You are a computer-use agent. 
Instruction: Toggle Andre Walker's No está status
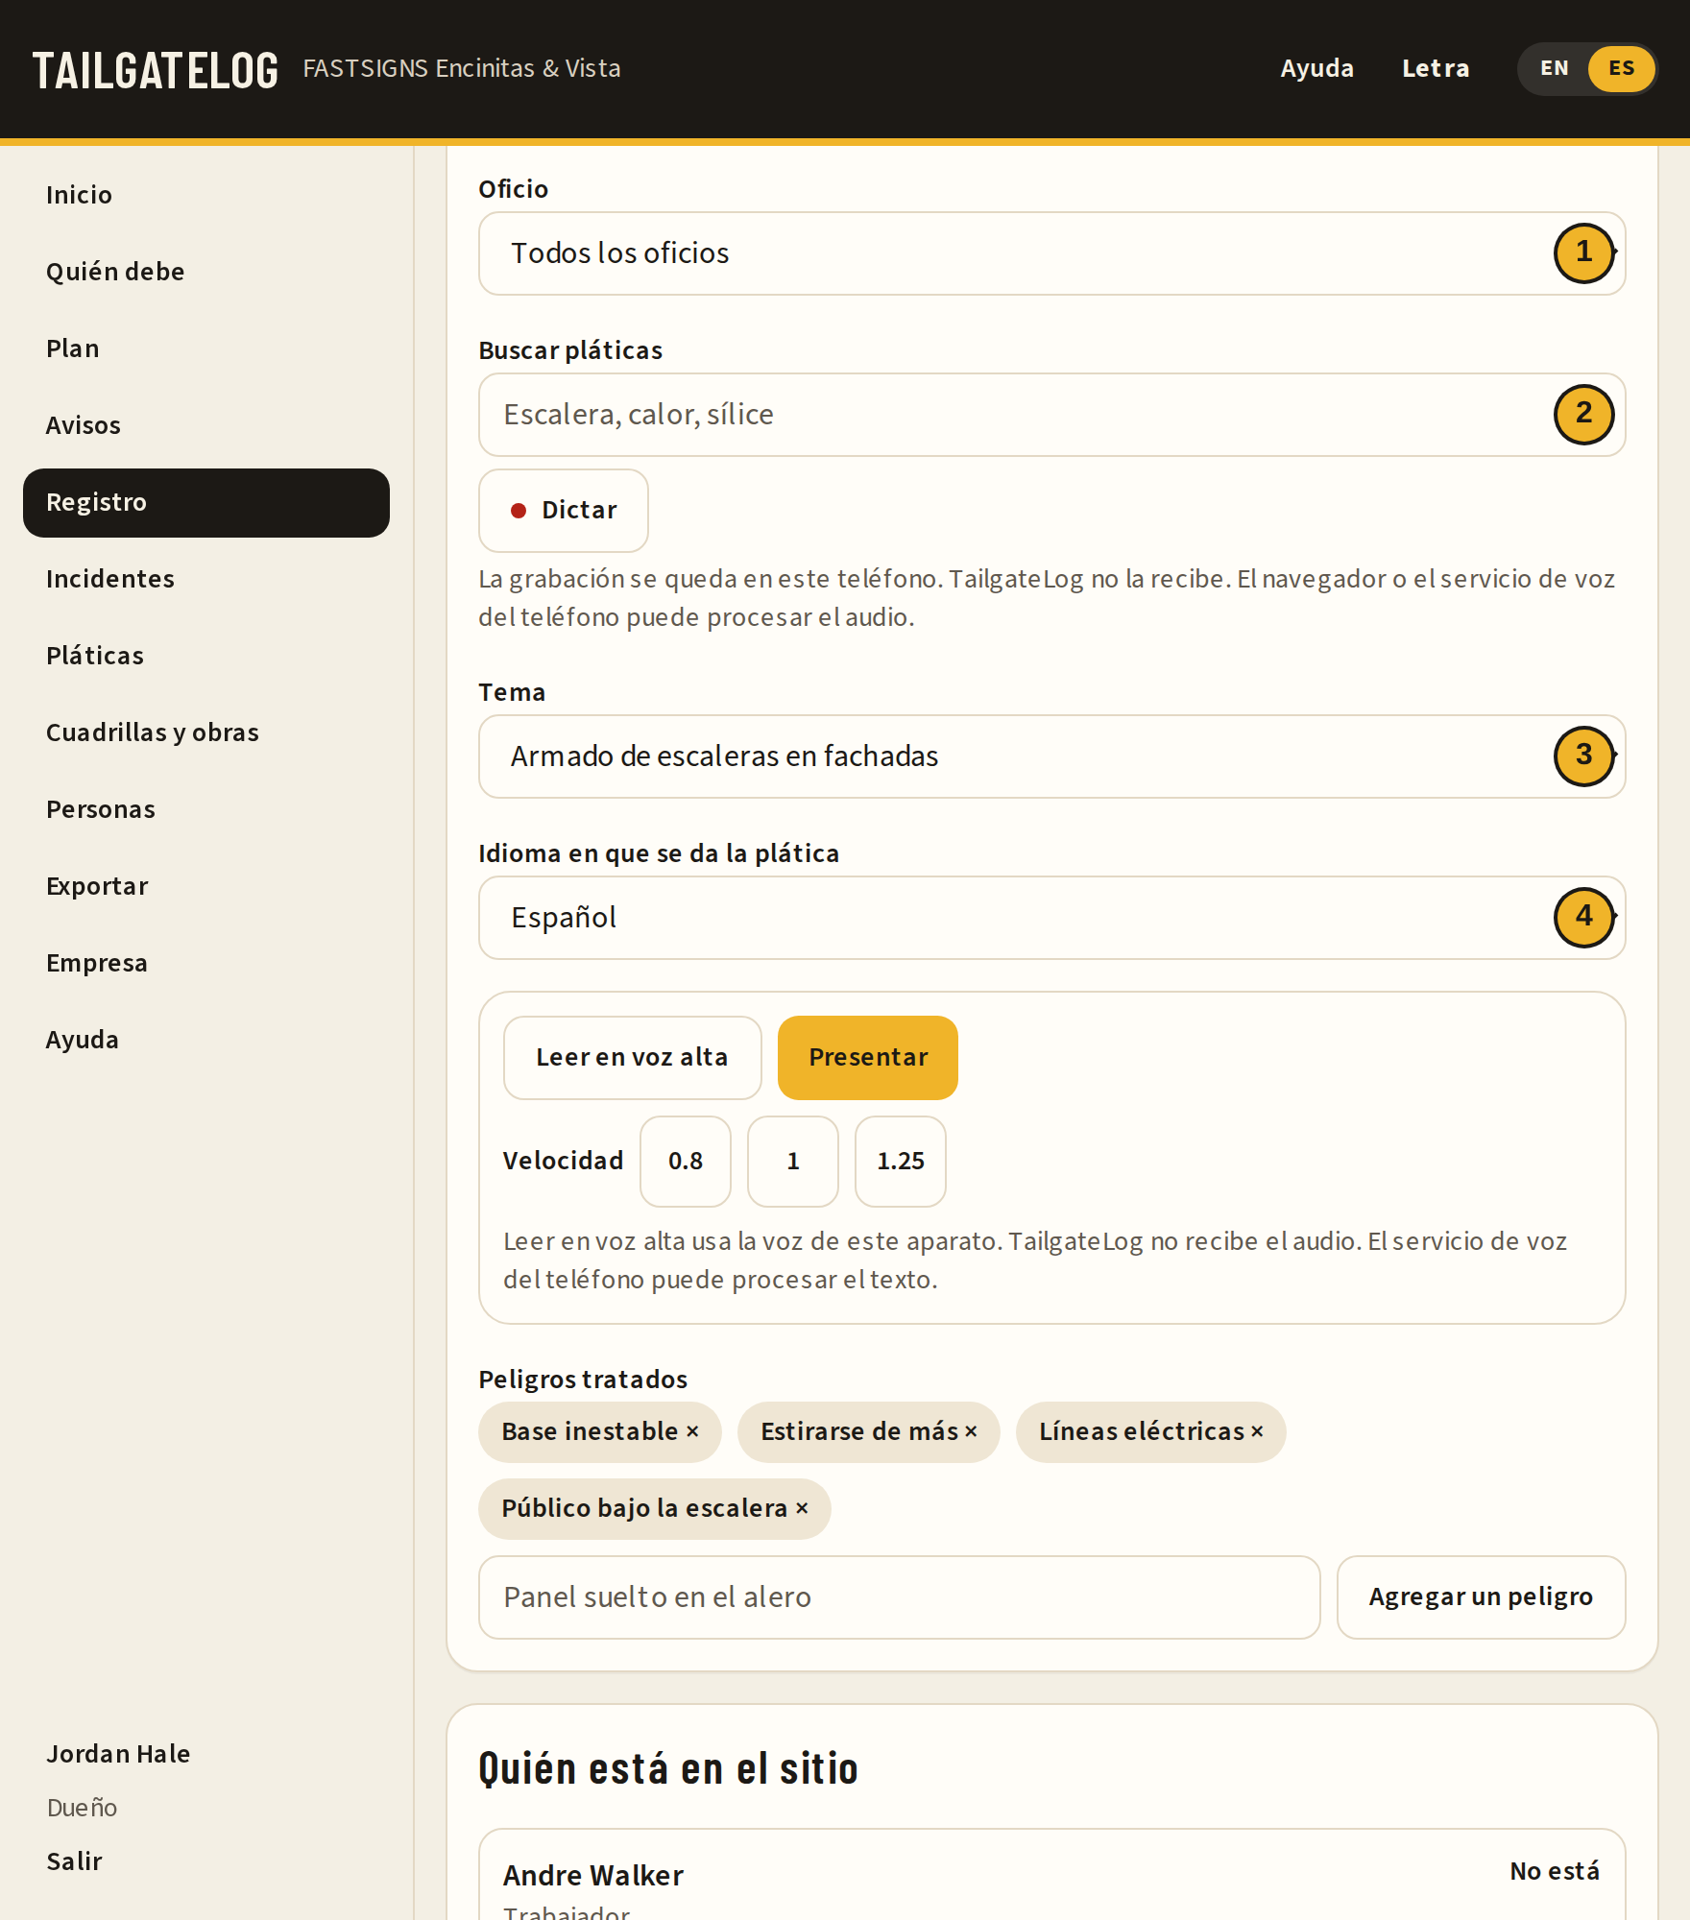(x=1555, y=1871)
